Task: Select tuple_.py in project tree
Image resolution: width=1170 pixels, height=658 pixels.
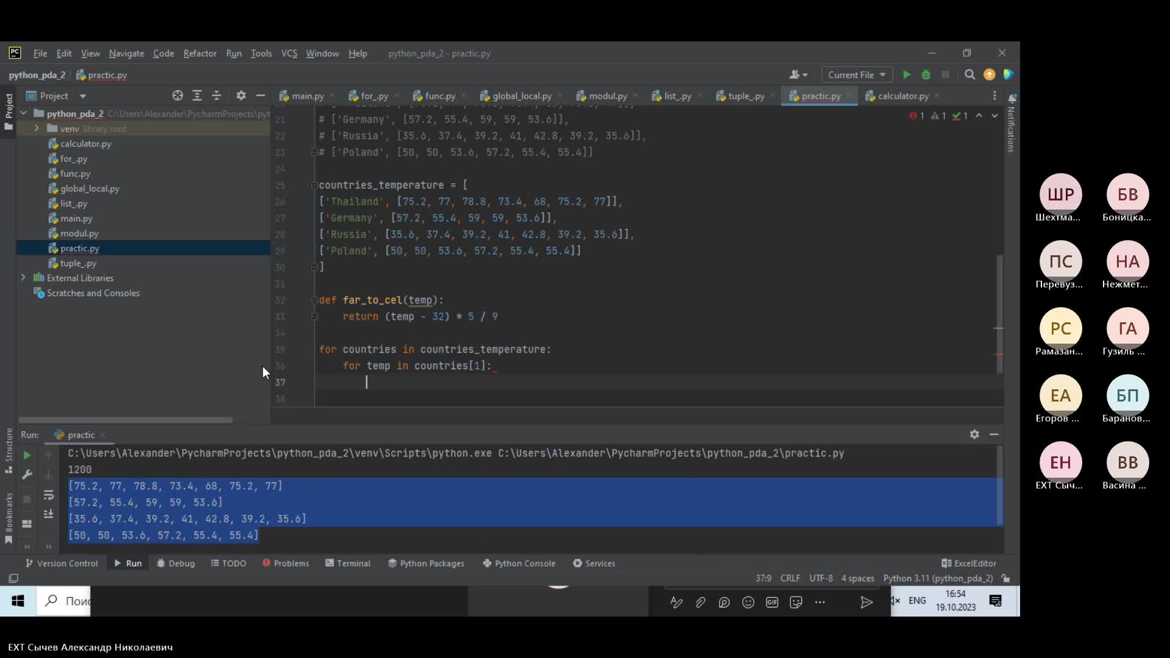Action: 78,263
